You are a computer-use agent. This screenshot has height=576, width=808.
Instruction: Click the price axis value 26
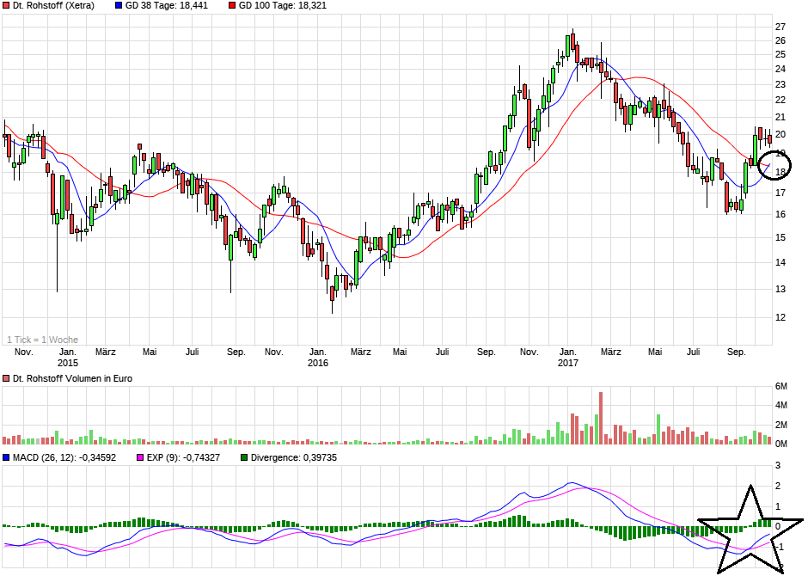tap(780, 40)
